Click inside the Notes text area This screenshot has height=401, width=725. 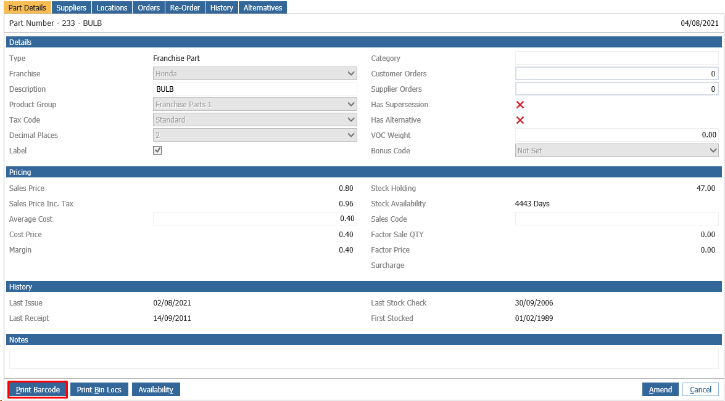click(363, 358)
